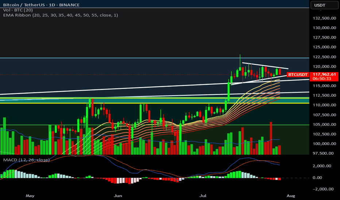Select the MACD (12, 26, close) legend
The image size is (340, 200).
(x=26, y=160)
